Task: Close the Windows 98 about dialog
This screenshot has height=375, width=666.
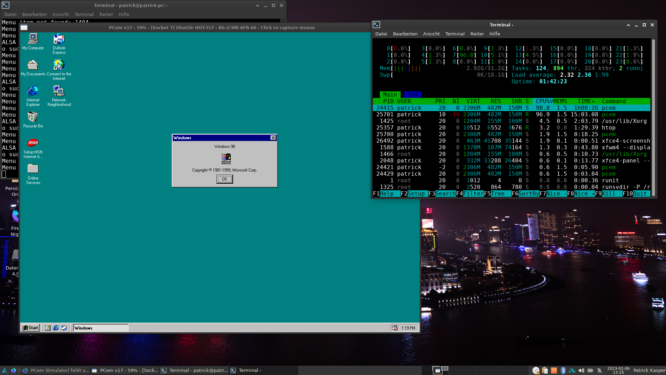Action: [x=273, y=138]
